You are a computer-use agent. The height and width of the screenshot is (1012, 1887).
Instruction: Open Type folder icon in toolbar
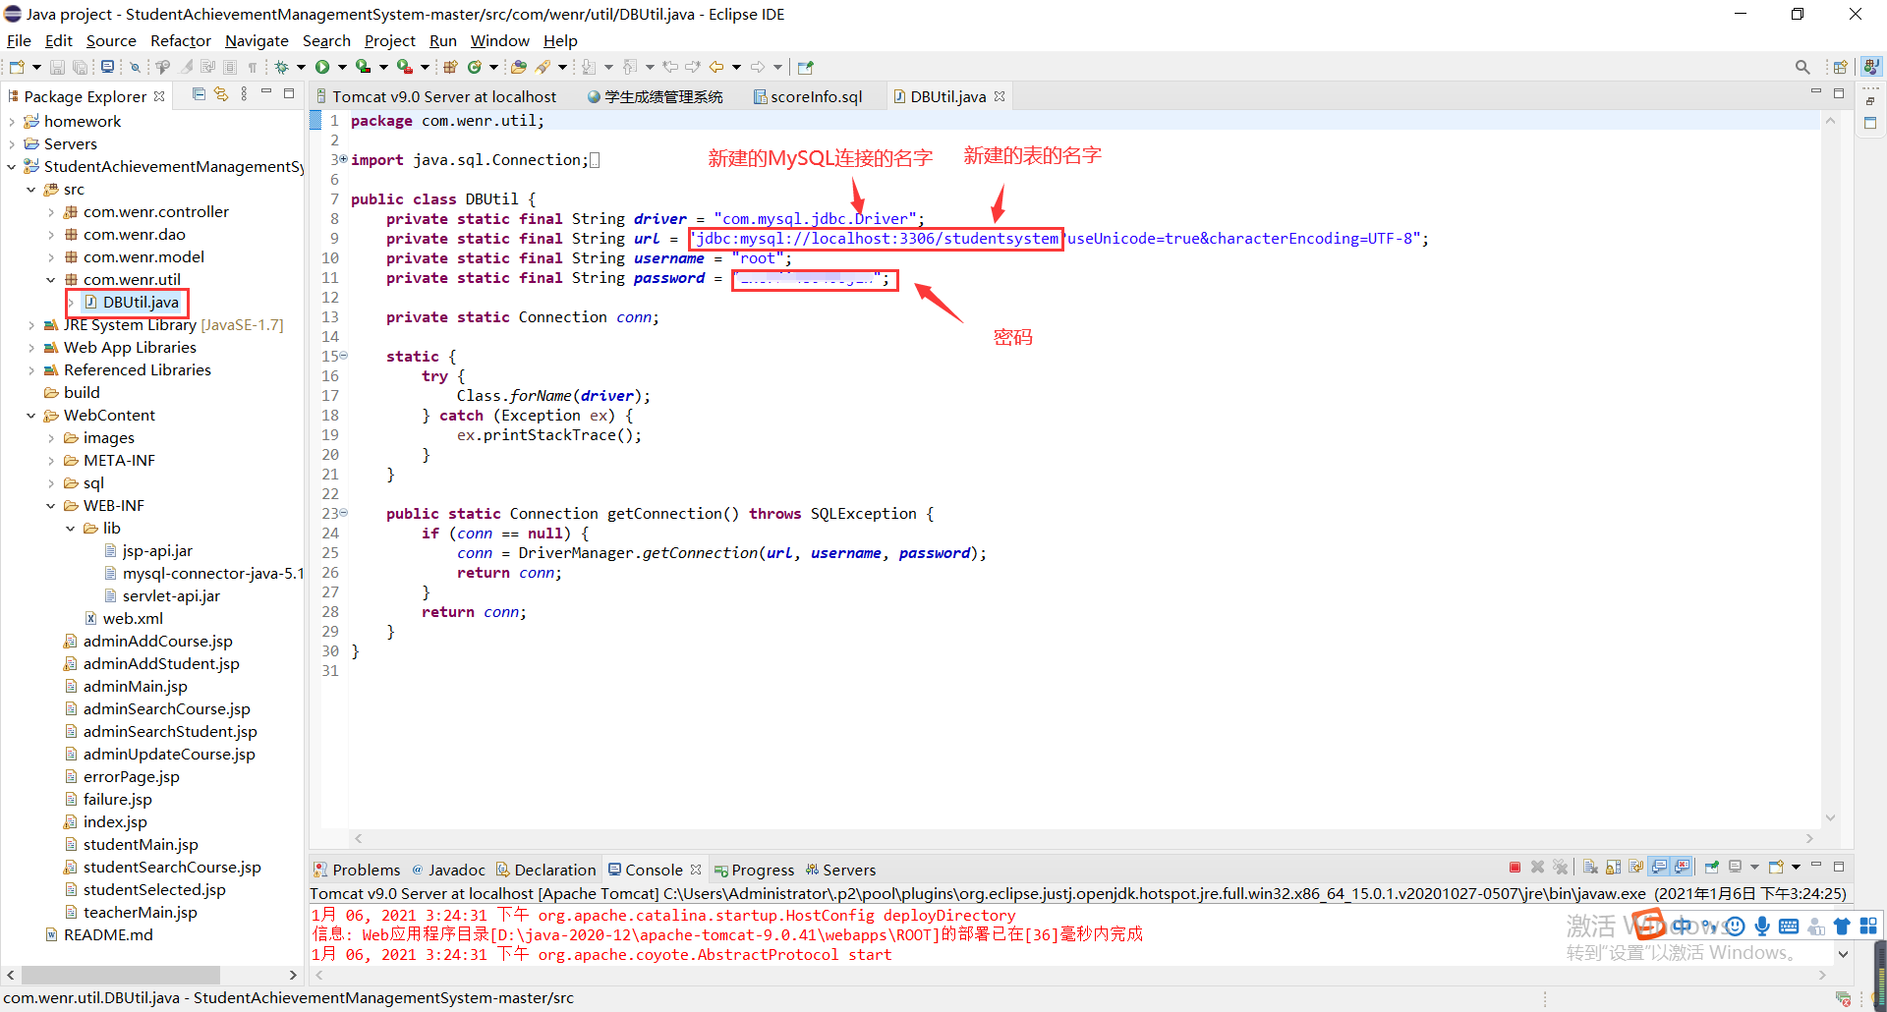point(518,67)
